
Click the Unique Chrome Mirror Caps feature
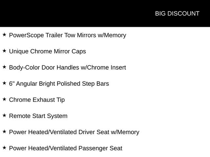click(x=47, y=52)
